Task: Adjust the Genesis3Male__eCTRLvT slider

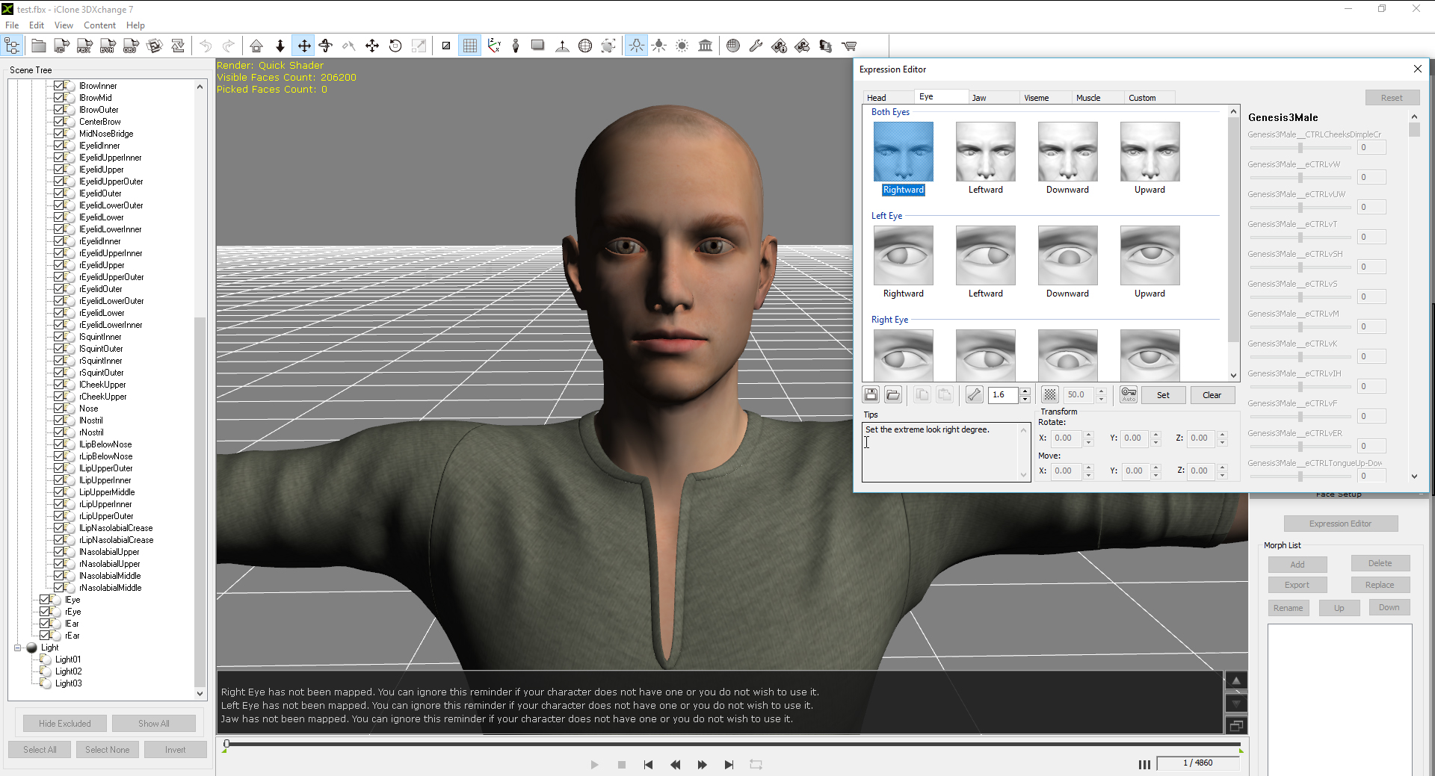Action: 1300,238
